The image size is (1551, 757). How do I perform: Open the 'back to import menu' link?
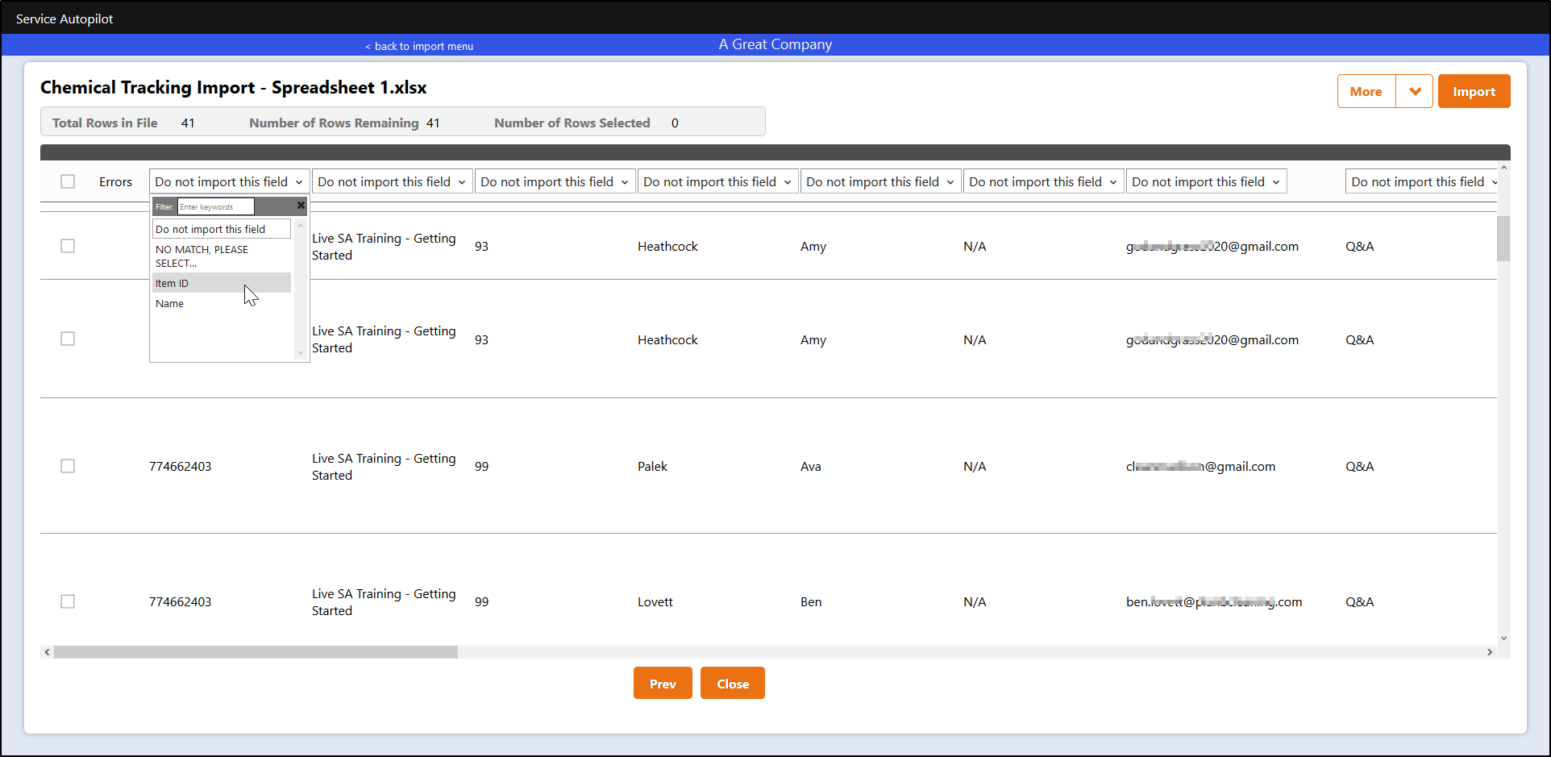pos(419,46)
